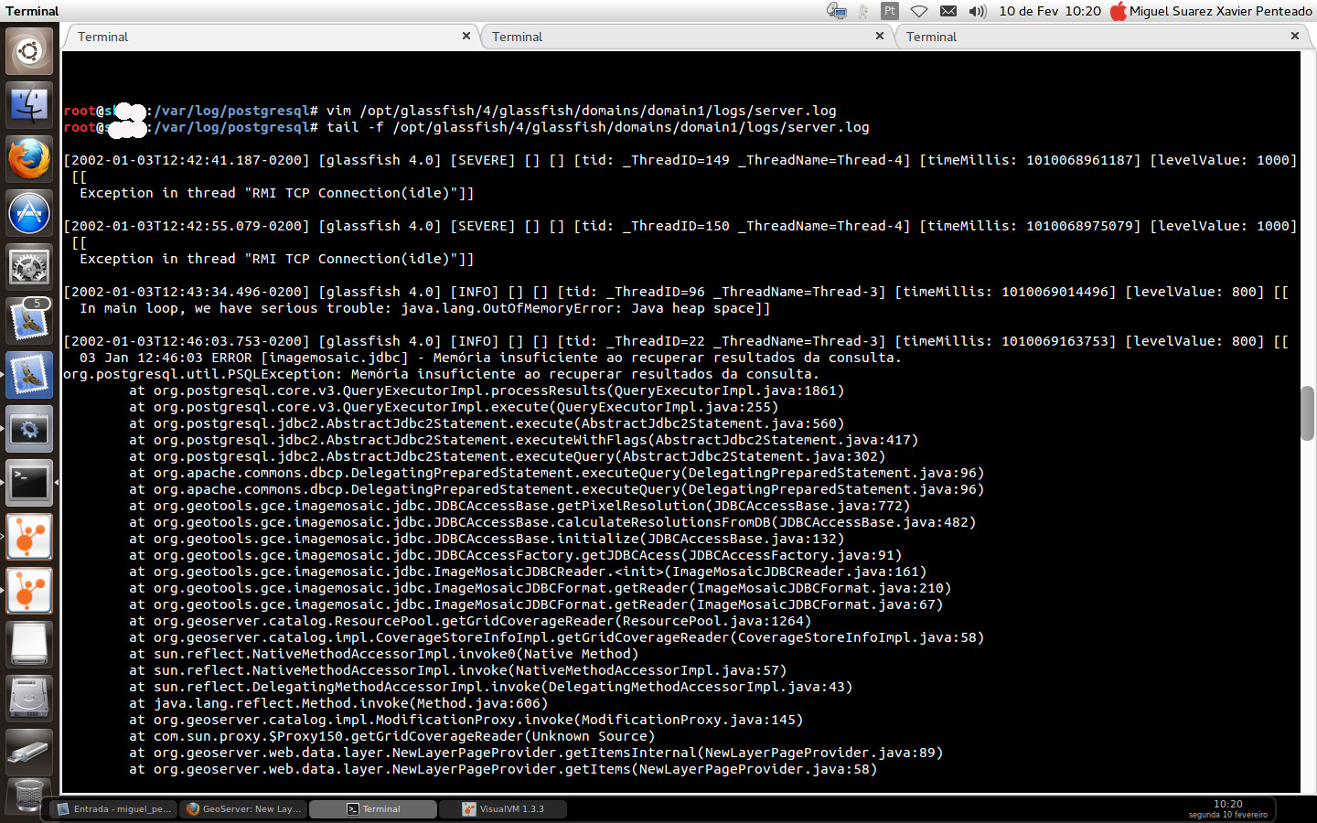Click the QueryExecutorImpl.processResults stack line
The width and height of the screenshot is (1317, 823).
coord(487,390)
